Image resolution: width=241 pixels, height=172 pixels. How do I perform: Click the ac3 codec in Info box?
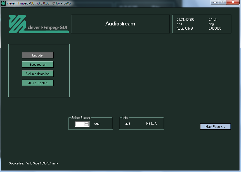[x=127, y=124]
